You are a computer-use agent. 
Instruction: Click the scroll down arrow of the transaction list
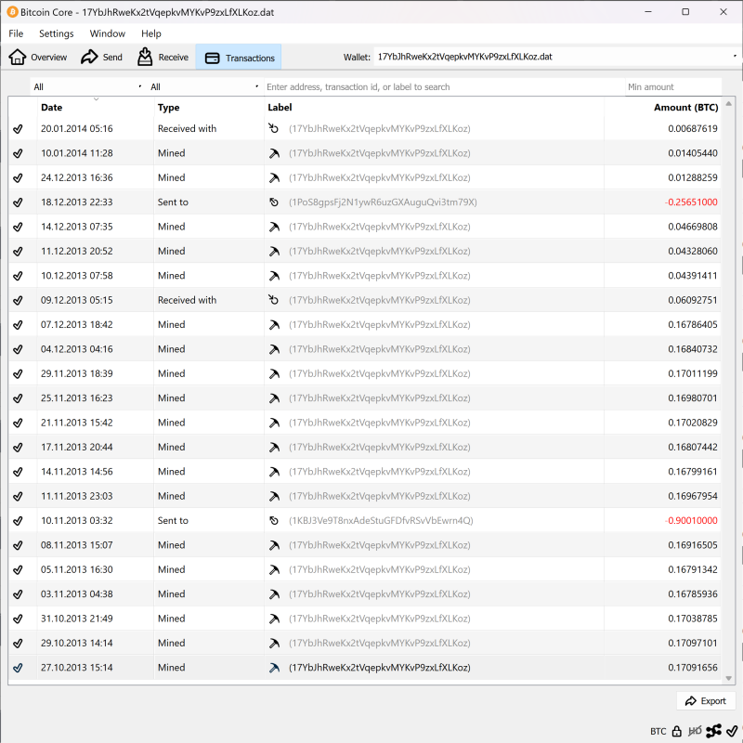[729, 679]
